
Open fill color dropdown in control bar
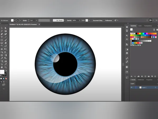tap(15, 20)
